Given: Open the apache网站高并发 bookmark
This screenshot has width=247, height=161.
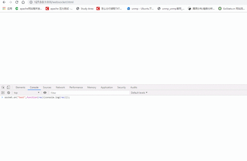Looking at the screenshot, I should [28, 9].
